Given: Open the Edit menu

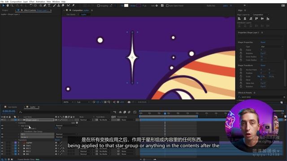Looking at the screenshot, I should (7, 1).
